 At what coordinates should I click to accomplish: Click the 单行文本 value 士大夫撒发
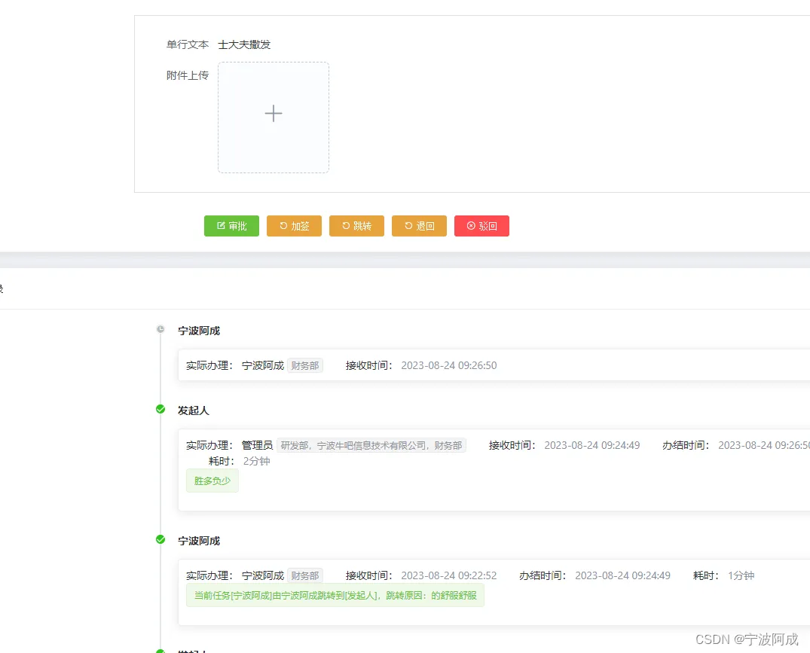click(244, 45)
